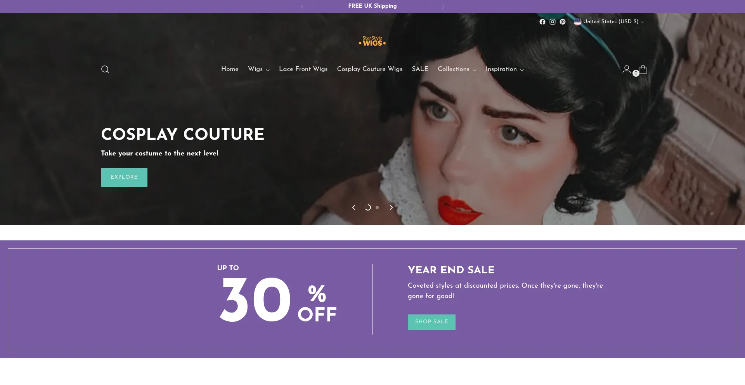
Task: Open the SALE menu item
Action: click(x=420, y=69)
